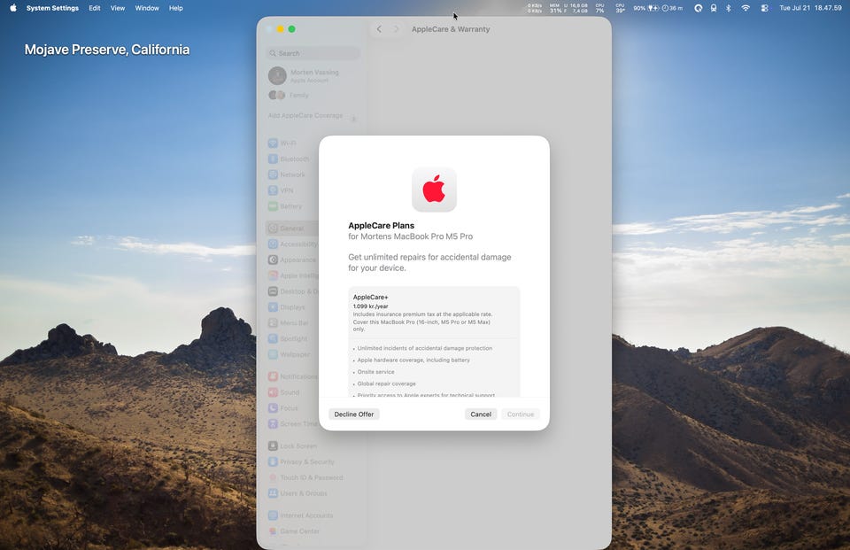Screen dimensions: 850x550
Task: Select the AppleCare+ plan option box
Action: [434, 342]
